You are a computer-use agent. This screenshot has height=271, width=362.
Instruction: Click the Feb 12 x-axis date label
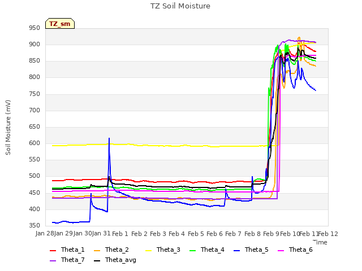point(328,234)
